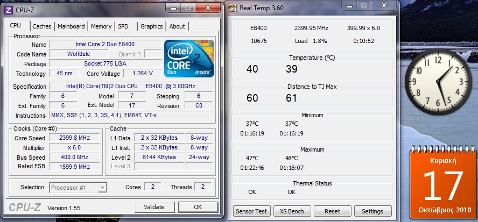Close the Real Temp 3.60 window
Screen dimensions: 478x222
tap(384, 5)
